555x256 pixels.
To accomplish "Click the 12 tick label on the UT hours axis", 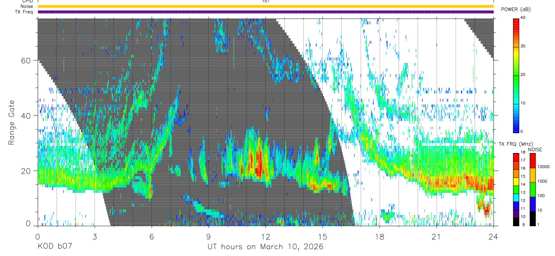I will (x=265, y=236).
